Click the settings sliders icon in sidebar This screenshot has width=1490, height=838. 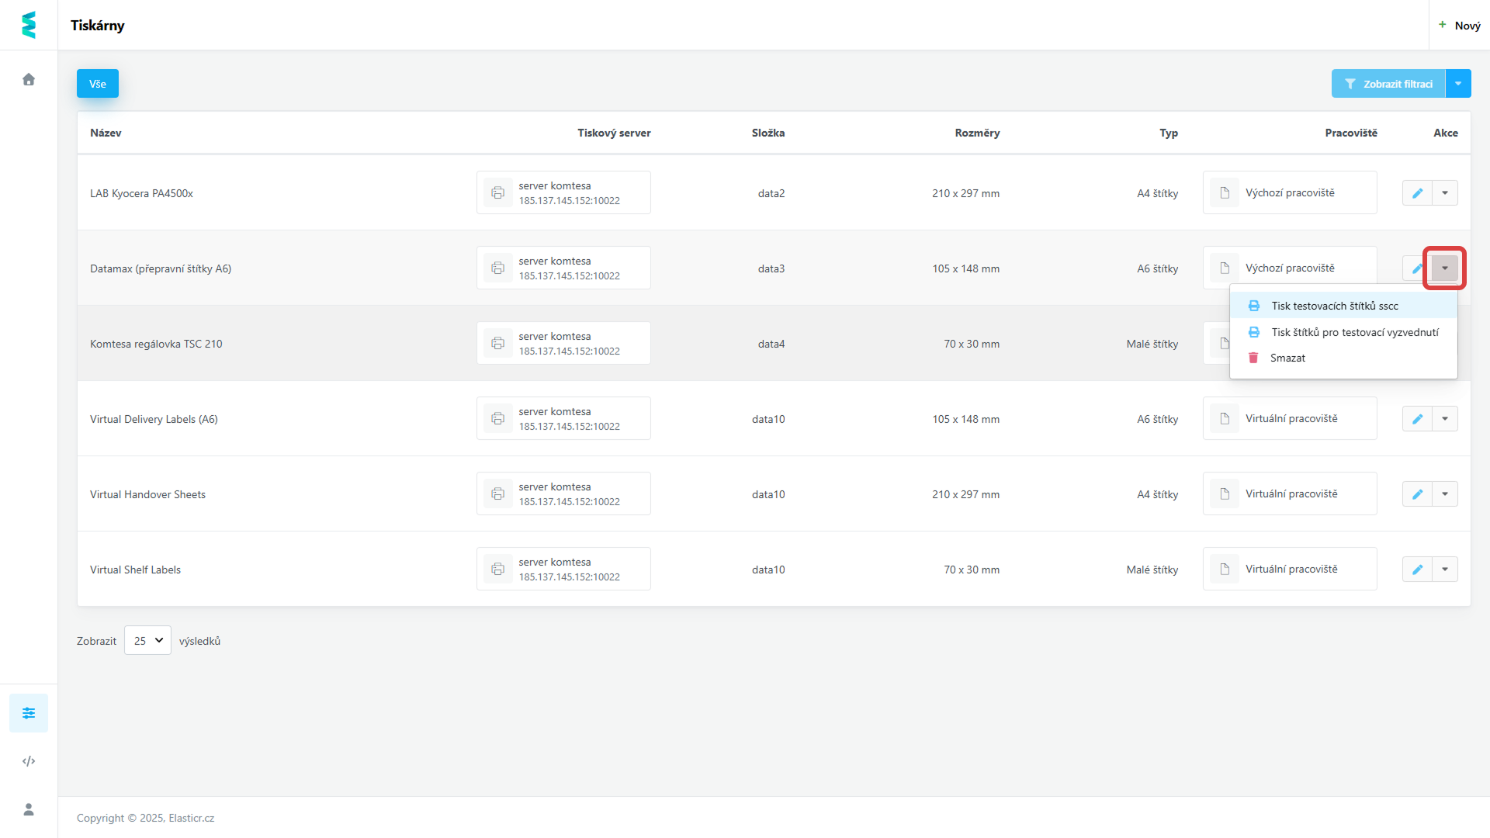(29, 713)
